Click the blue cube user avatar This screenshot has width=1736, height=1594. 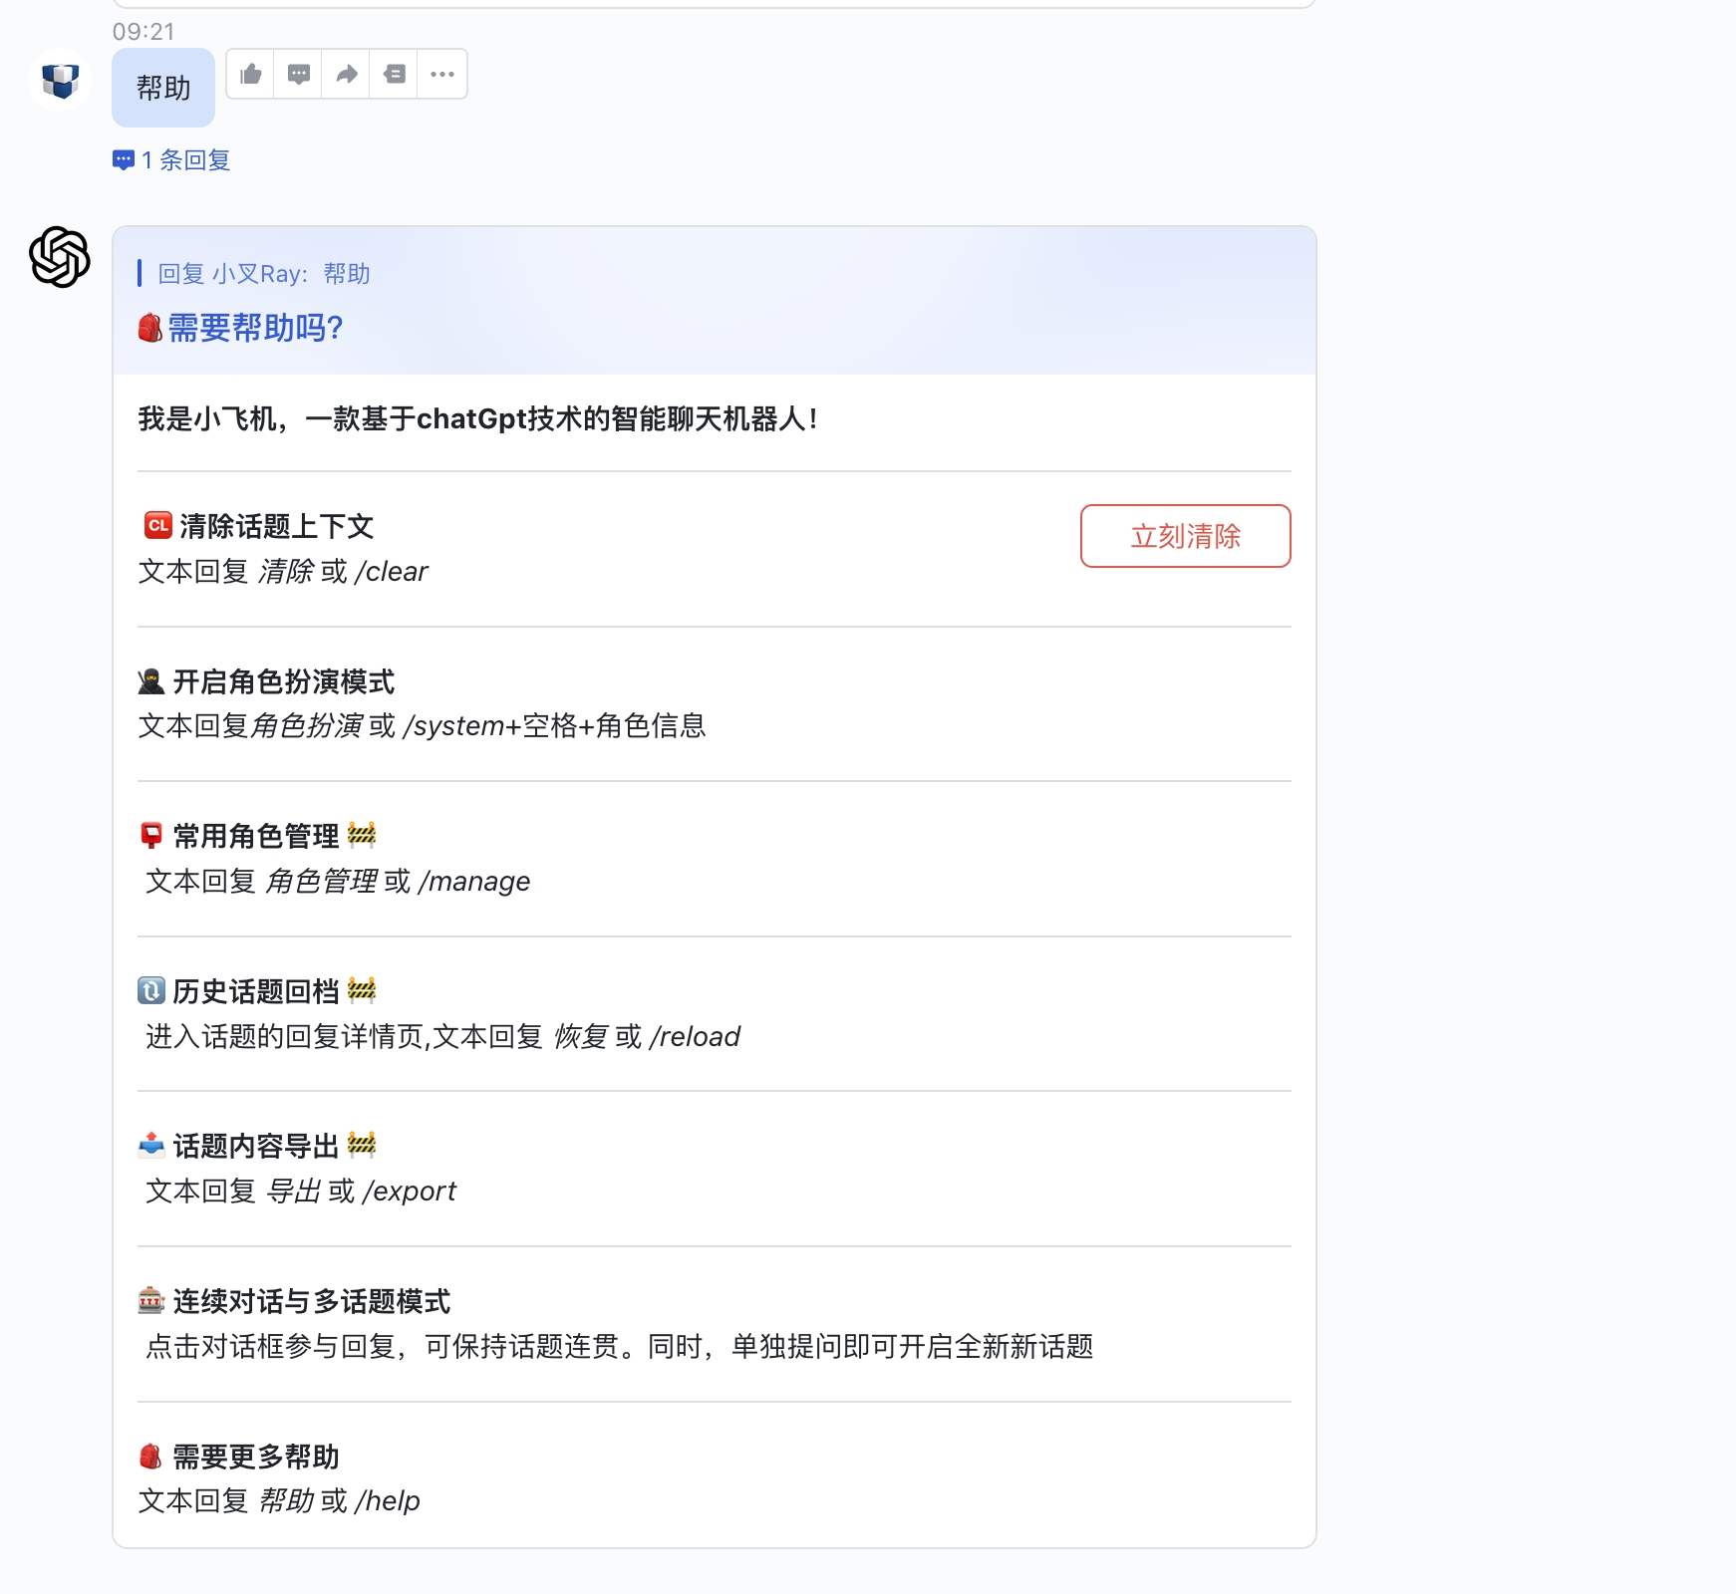pos(60,80)
